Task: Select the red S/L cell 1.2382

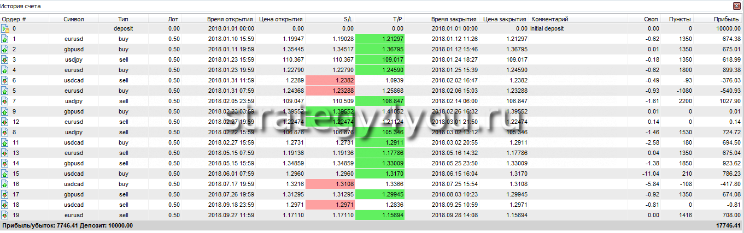Action: (330, 80)
